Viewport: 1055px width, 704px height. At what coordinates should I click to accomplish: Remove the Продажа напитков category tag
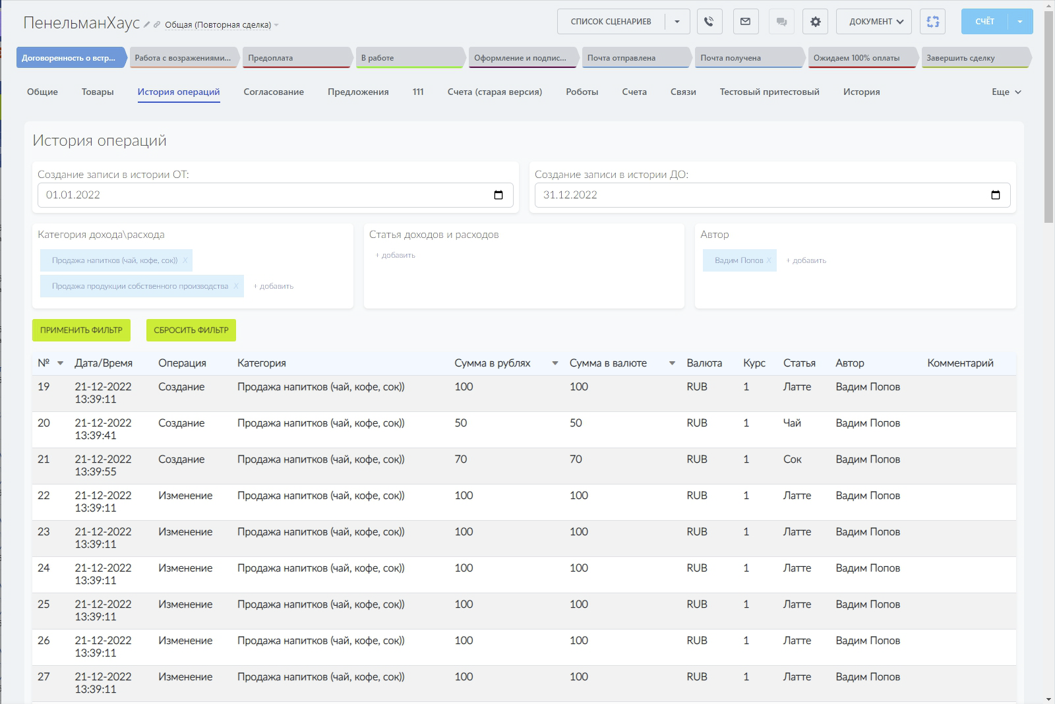[x=185, y=260]
